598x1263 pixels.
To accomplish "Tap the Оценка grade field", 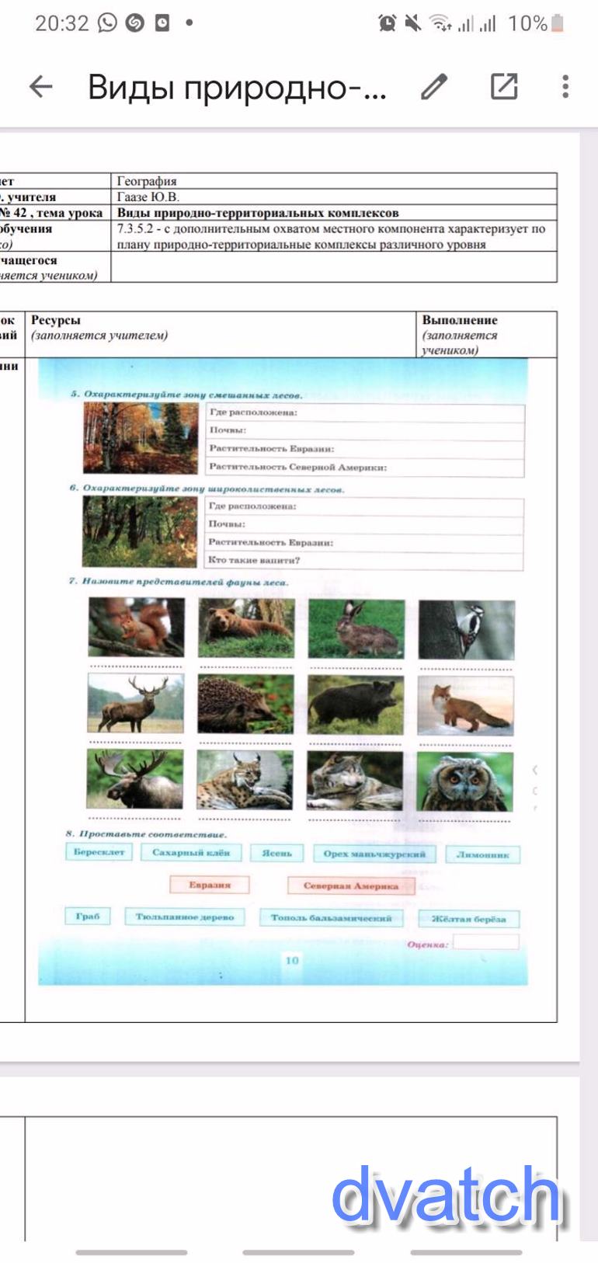I will (485, 942).
